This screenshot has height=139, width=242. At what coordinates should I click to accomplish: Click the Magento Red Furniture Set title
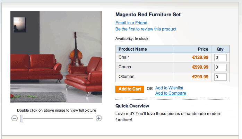148,15
